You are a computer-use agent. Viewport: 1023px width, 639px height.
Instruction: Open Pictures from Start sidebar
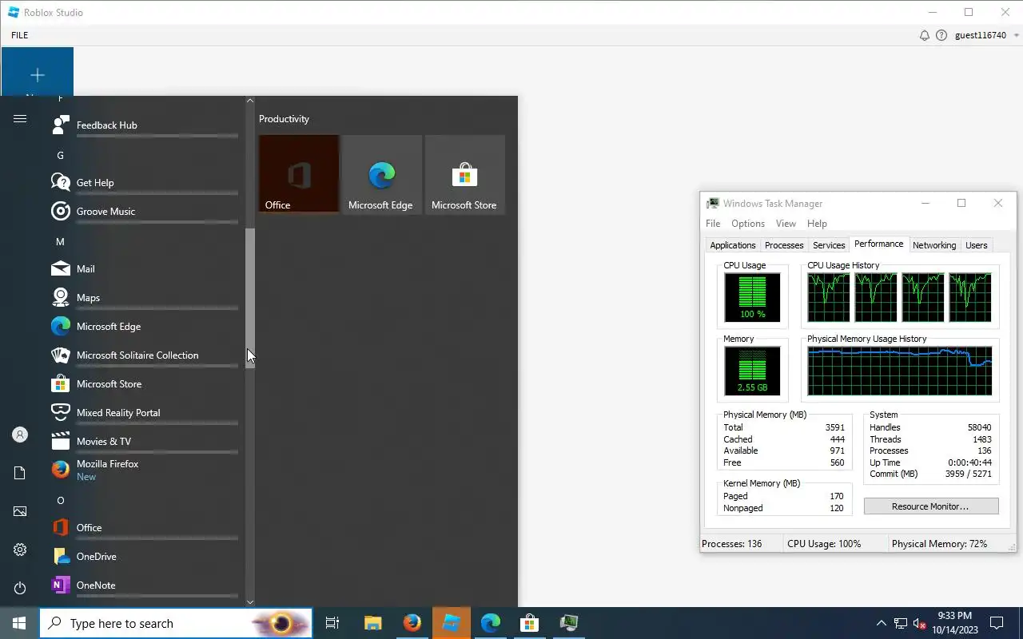[20, 511]
